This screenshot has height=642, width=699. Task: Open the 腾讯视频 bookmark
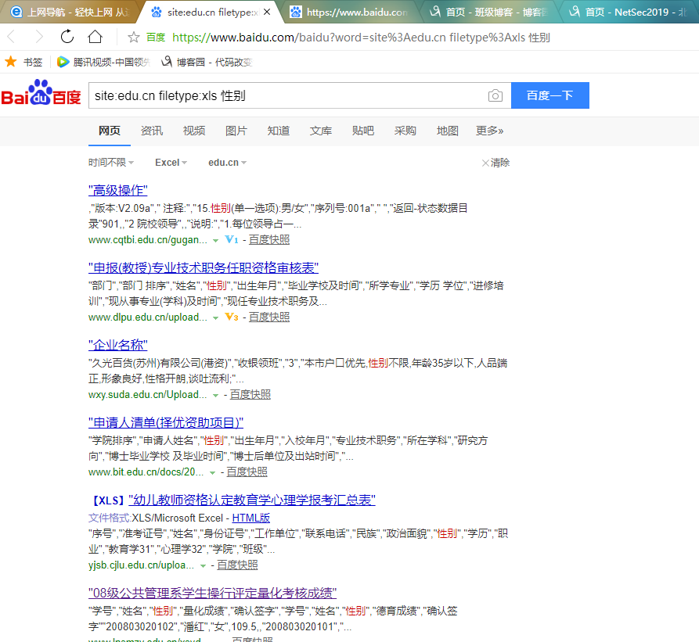[x=103, y=62]
